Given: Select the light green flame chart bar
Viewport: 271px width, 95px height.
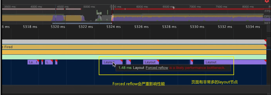Looking at the screenshot, I should (x=134, y=57).
